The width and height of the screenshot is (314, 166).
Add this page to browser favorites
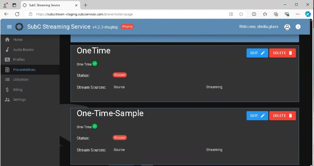pos(241,14)
